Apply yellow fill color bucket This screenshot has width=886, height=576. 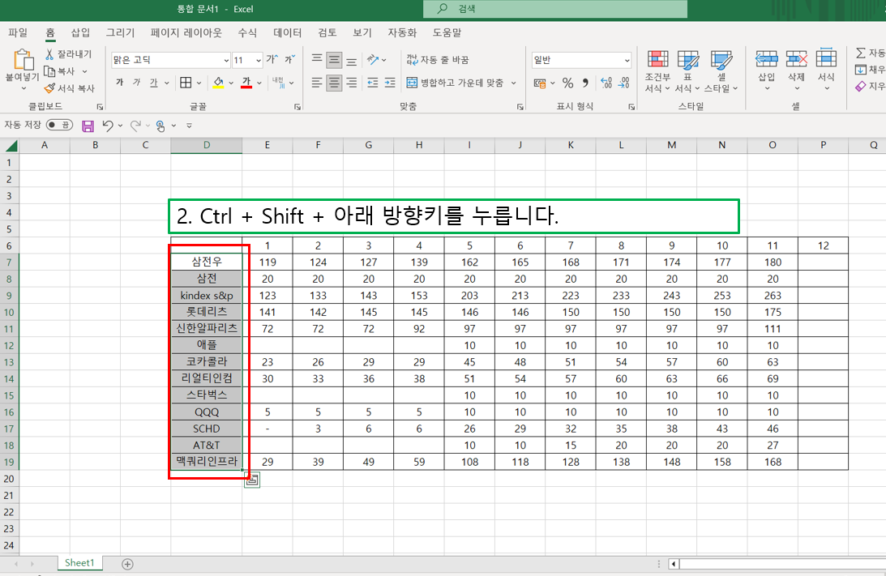click(218, 83)
